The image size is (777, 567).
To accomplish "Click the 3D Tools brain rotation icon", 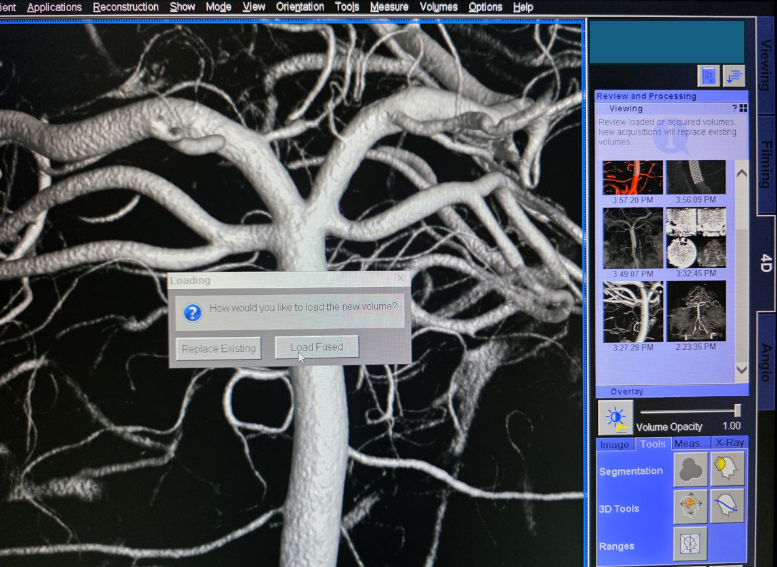I will point(690,506).
